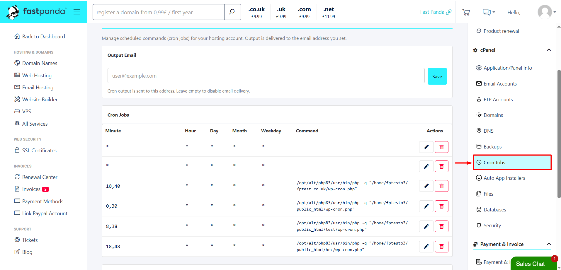
Task: Open SSL Certificates page
Action: click(x=35, y=150)
